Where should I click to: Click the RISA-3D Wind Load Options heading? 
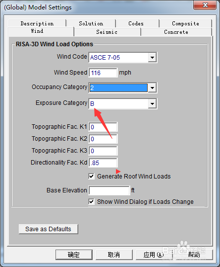[55, 44]
